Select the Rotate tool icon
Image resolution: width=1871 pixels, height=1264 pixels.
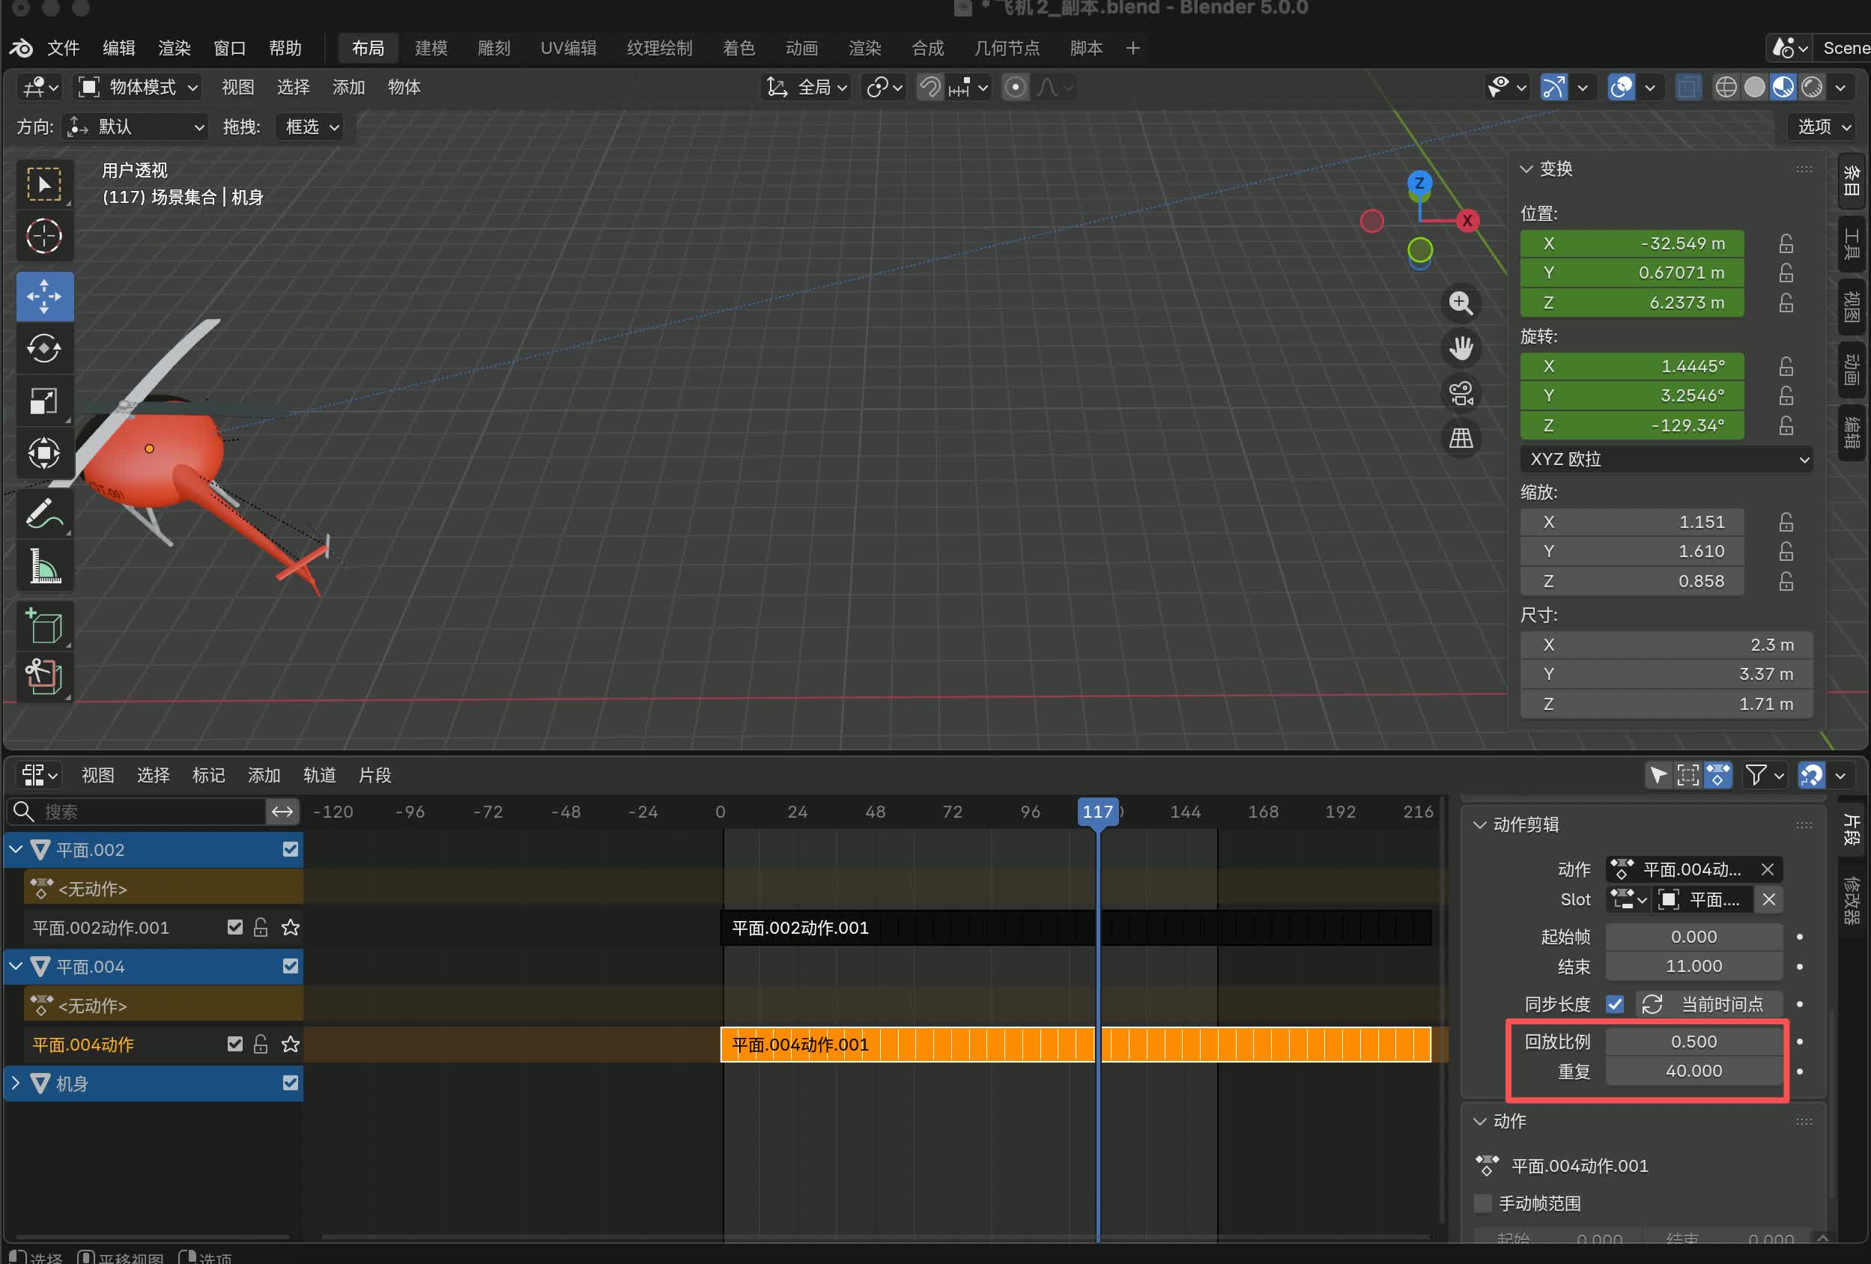click(44, 349)
